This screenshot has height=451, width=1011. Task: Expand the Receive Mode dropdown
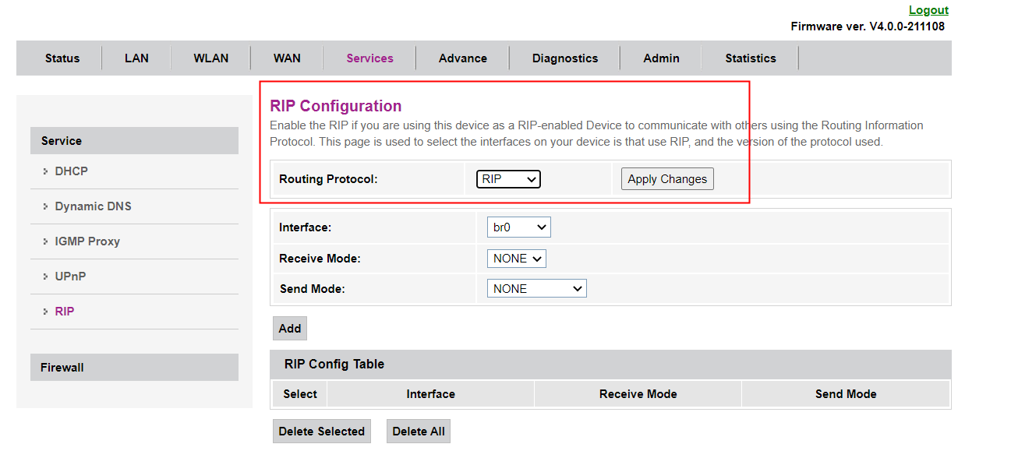click(517, 259)
